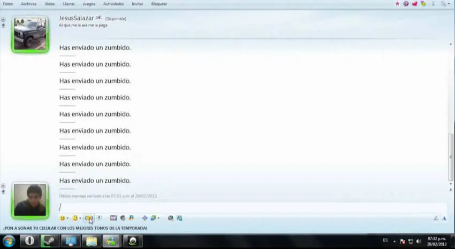The height and width of the screenshot is (249, 455).
Task: Select the handwriting pen icon
Action: pyautogui.click(x=436, y=219)
